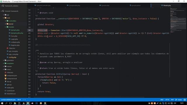Open composer.json in the tree view
187x105 pixels.
click(x=12, y=76)
